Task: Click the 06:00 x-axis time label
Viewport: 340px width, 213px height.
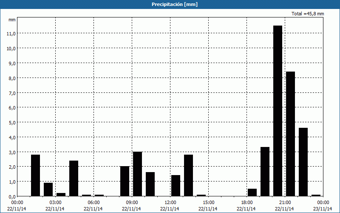Action: [93, 203]
